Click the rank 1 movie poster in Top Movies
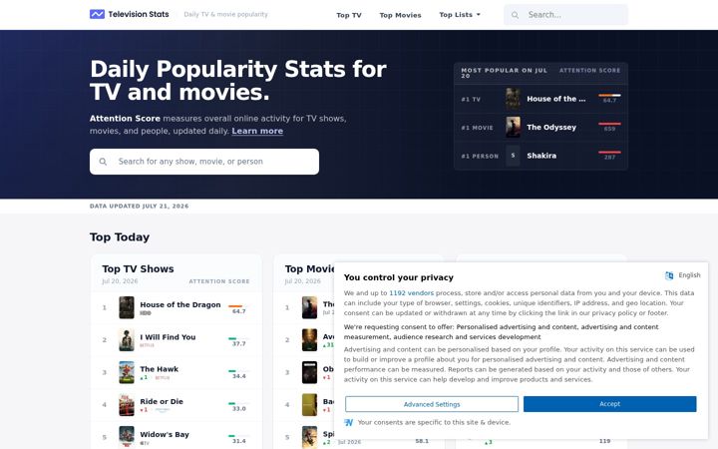The width and height of the screenshot is (718, 449). point(309,307)
